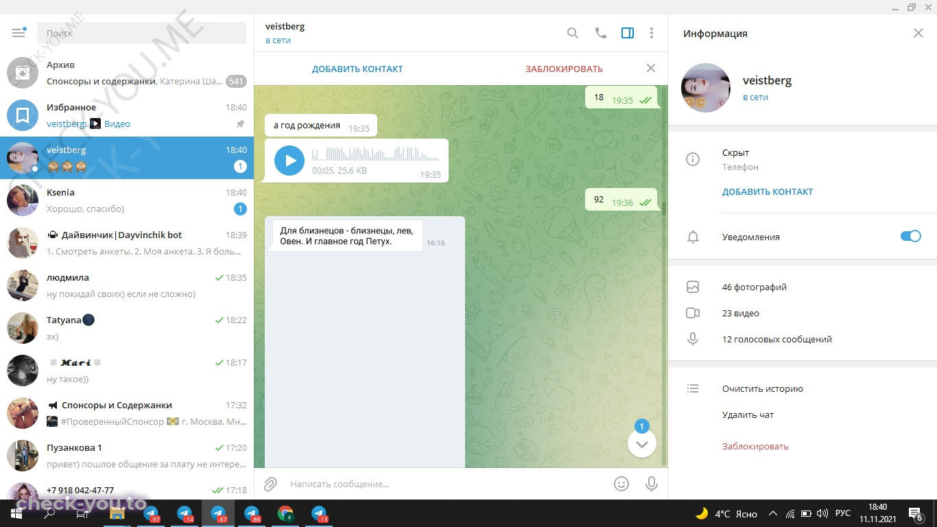Screen dimensions: 937x527
Task: Open the Избранное saved messages chat
Action: coord(127,115)
